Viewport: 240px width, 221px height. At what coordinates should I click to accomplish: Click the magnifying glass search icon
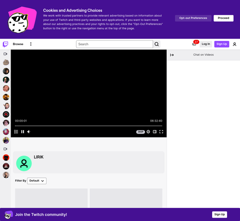click(x=156, y=44)
